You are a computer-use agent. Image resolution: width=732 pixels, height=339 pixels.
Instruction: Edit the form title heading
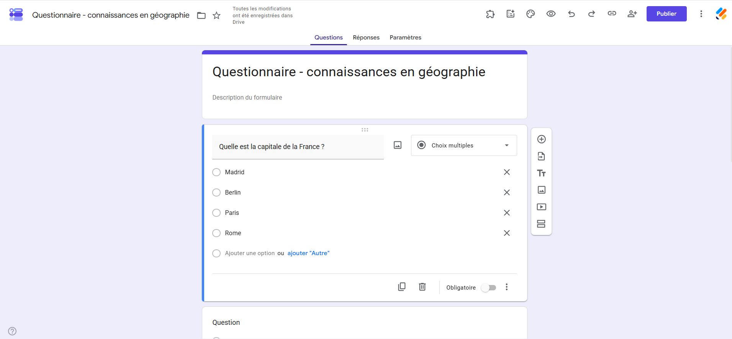point(349,72)
